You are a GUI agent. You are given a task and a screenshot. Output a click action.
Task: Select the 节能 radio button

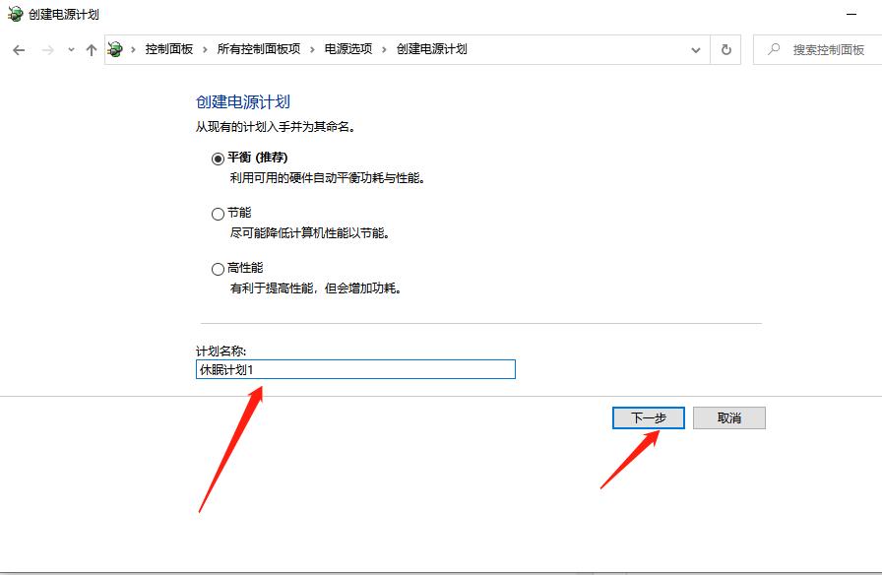pos(218,214)
